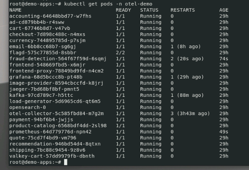249x170 pixels.
Task: Click the terminal cursor at the prompt
Action: click(x=66, y=162)
